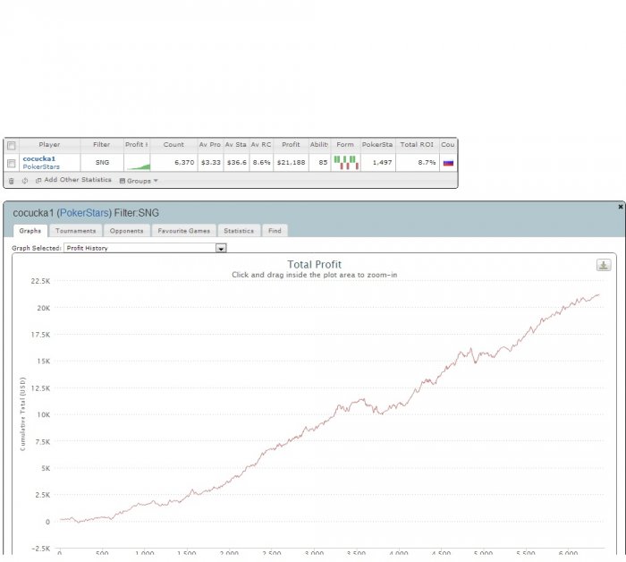
Task: Expand the Groups dropdown arrow
Action: (x=156, y=181)
